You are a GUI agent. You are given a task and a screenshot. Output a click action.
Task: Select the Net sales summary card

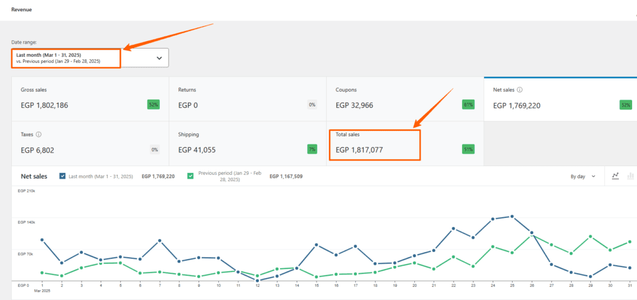(560, 99)
